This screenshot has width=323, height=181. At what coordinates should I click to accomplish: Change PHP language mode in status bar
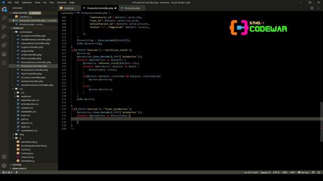[x=292, y=172]
